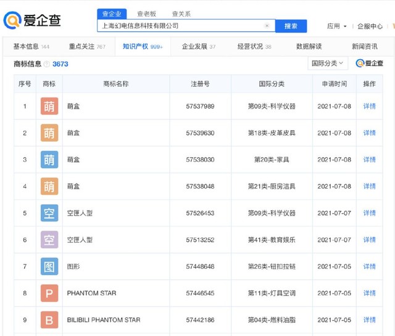
Task: Clear the search box with the x icon
Action: coord(267,26)
